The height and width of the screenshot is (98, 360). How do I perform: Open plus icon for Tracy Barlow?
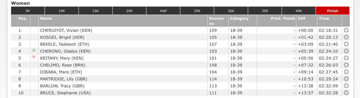pos(346,86)
